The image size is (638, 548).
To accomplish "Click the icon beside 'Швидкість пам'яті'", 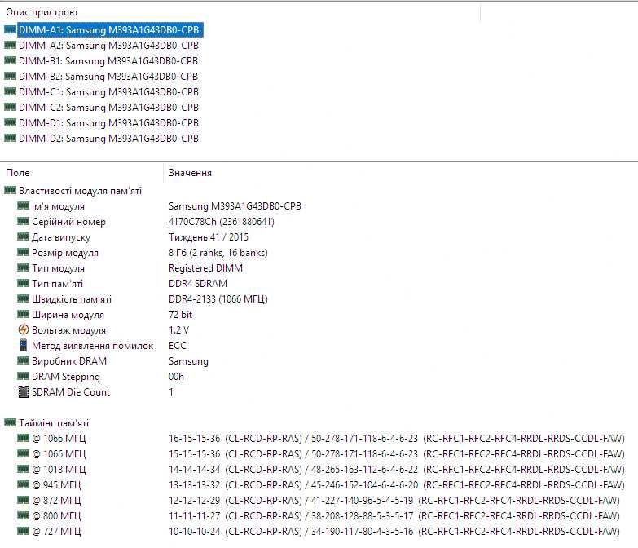I will [23, 298].
